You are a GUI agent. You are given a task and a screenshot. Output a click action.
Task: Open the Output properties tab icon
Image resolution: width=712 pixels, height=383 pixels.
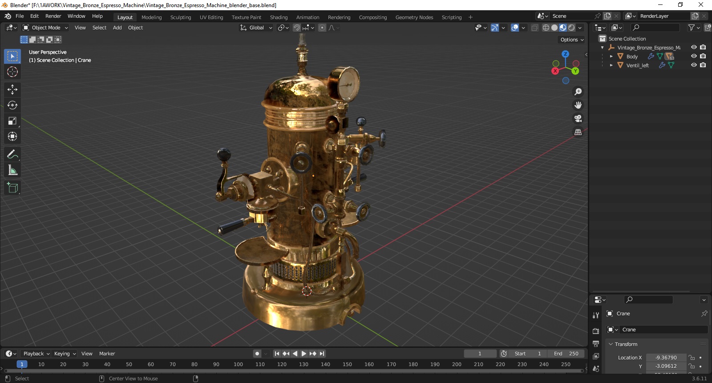(x=596, y=344)
